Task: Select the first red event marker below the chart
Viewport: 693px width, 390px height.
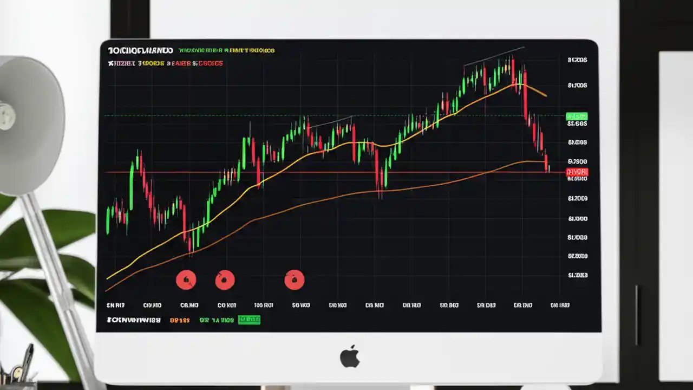Action: (186, 280)
